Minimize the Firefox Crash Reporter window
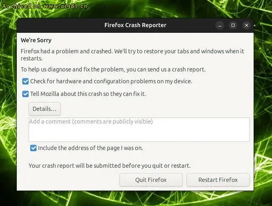Viewport: 272px width, 206px height. point(220,25)
